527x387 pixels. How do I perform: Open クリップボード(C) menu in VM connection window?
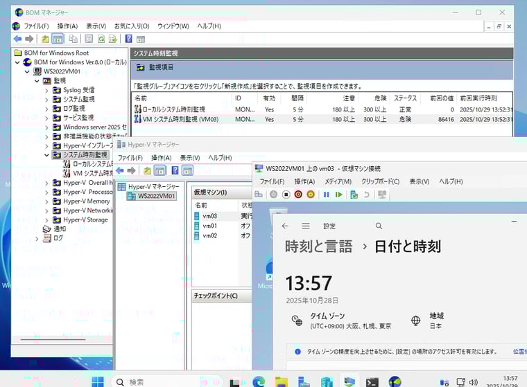point(381,181)
